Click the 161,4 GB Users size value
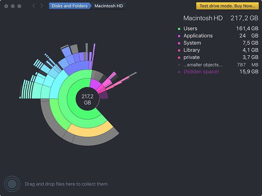The image size is (262, 196). click(247, 29)
